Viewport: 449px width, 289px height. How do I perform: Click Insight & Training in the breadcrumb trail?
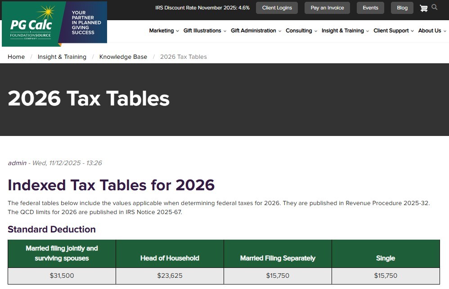[62, 57]
